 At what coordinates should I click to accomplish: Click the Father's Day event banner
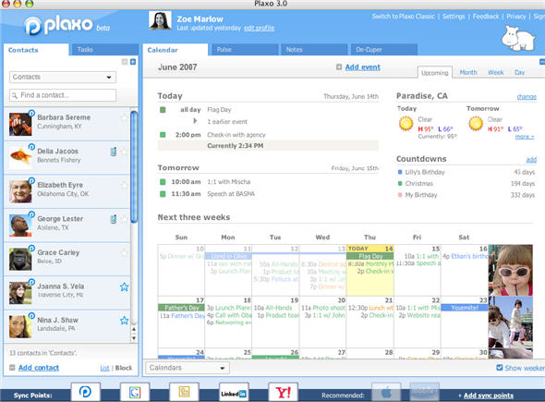point(181,308)
